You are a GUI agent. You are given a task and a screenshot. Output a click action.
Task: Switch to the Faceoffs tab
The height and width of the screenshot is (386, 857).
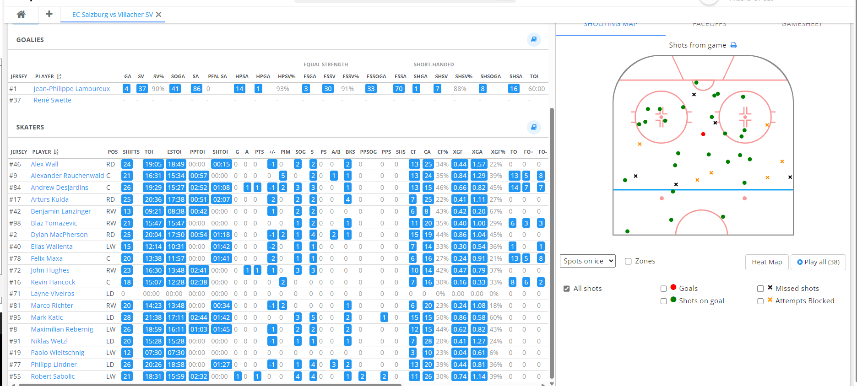[709, 25]
